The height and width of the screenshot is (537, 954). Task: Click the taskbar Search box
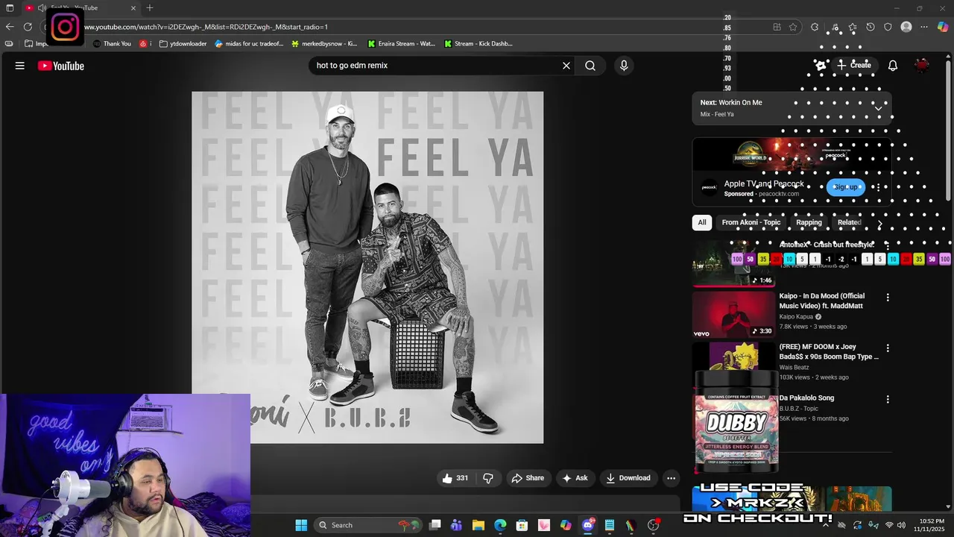click(369, 525)
